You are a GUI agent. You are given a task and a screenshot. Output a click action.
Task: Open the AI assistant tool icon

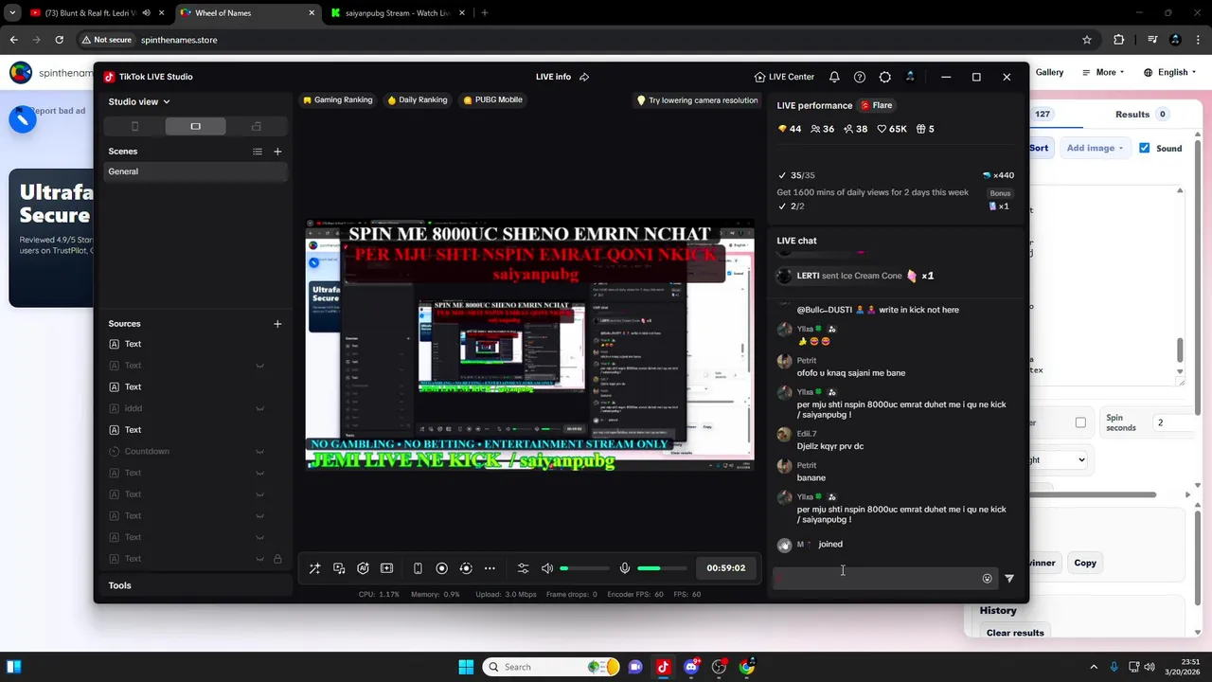[363, 568]
